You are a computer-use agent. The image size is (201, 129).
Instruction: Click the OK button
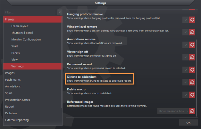point(188,123)
